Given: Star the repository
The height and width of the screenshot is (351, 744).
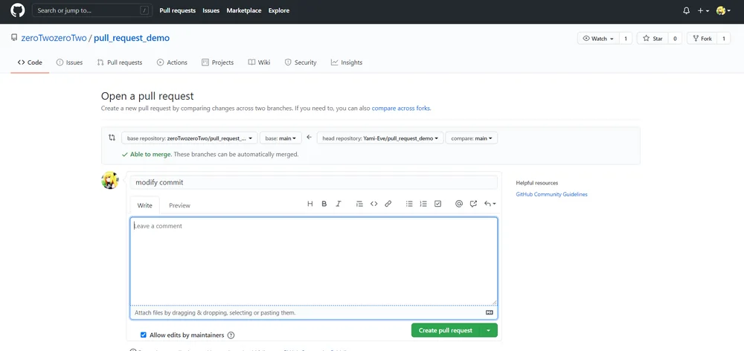Looking at the screenshot, I should pos(652,39).
